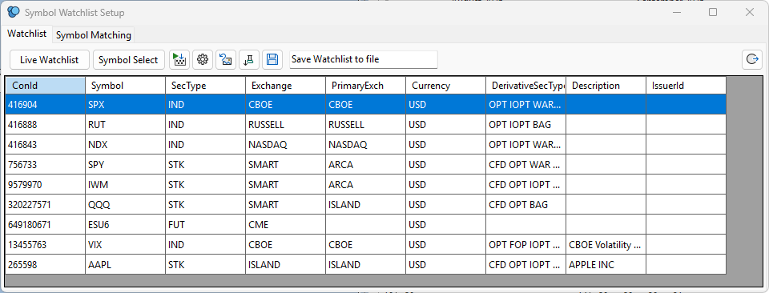This screenshot has width=769, height=293.
Task: Click the Currency column header
Action: 446,86
